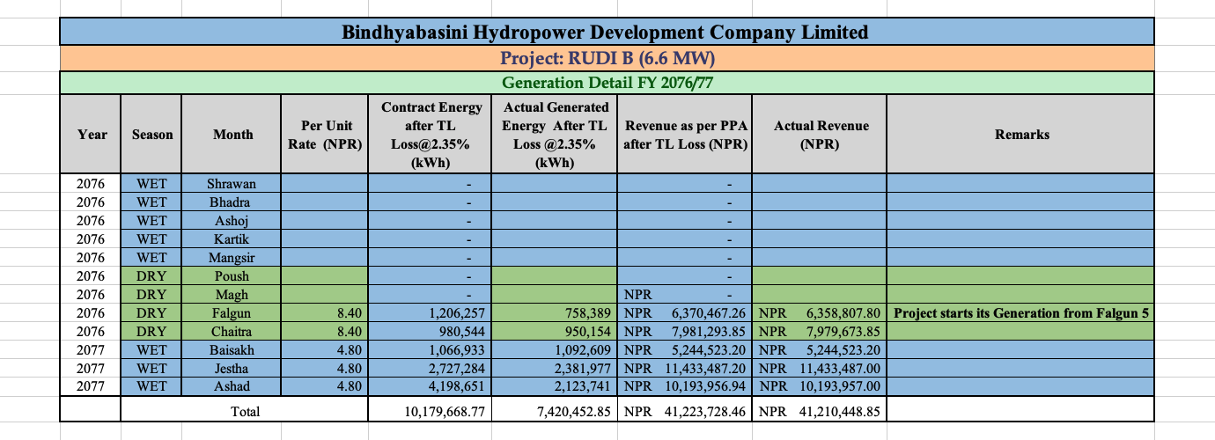
Task: Select PPA revenue cell 10,193,956.94
Action: click(x=685, y=387)
